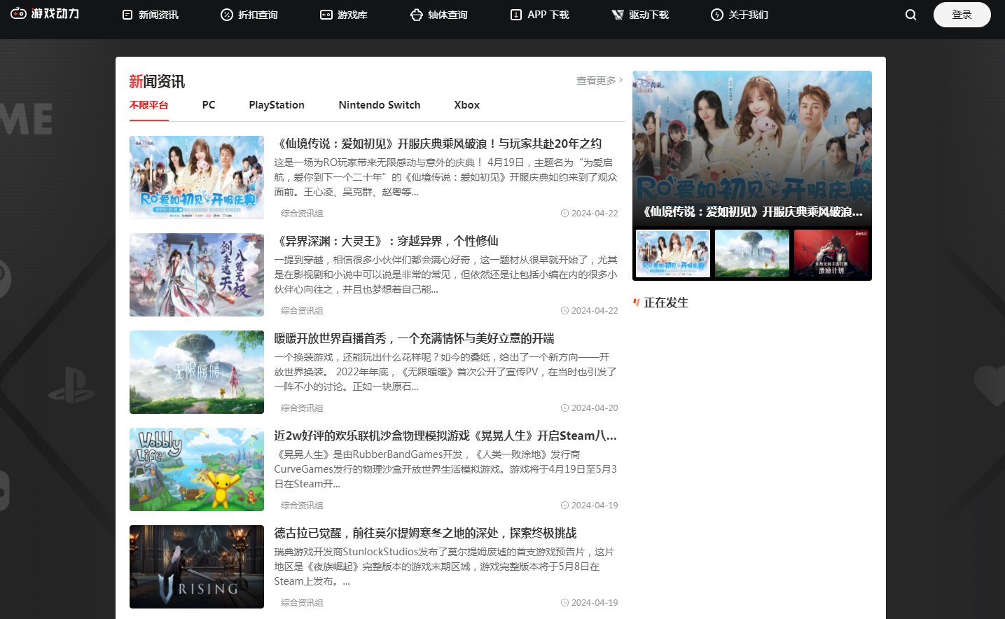The height and width of the screenshot is (619, 1005).
Task: Switch to the Nintendo Switch tab
Action: (380, 105)
